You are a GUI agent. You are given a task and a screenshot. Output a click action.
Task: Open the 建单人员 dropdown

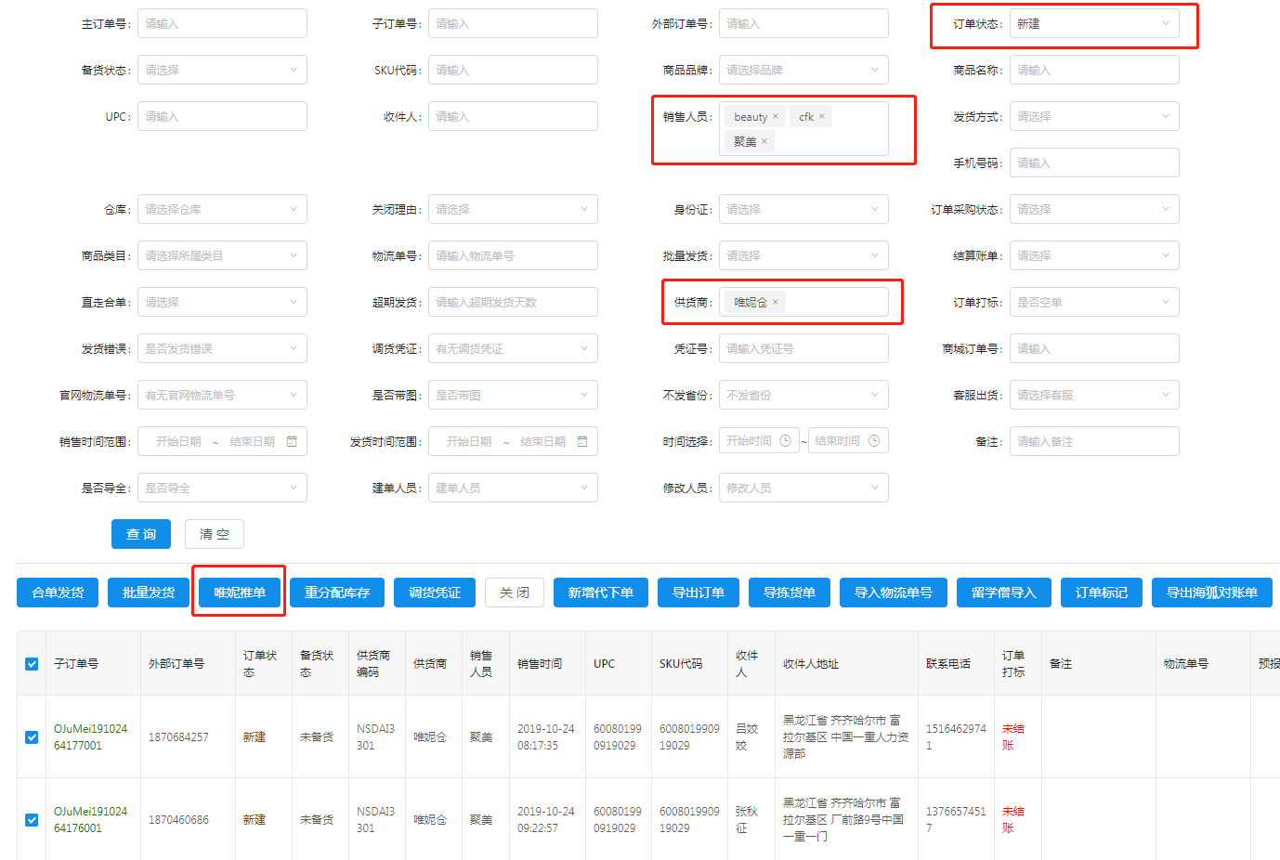pyautogui.click(x=513, y=488)
